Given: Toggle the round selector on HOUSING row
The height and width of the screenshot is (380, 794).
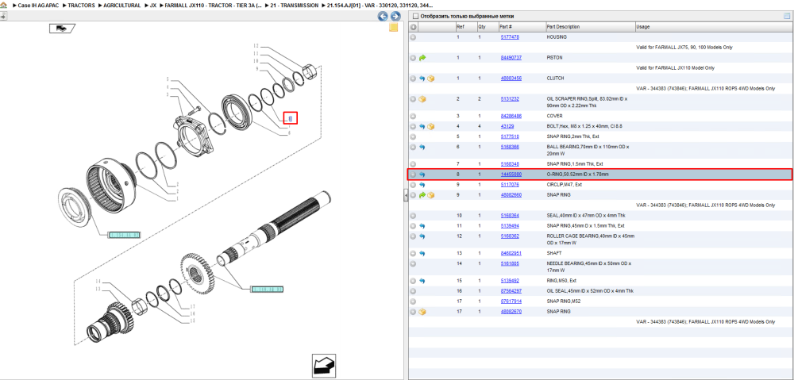Looking at the screenshot, I should (413, 37).
